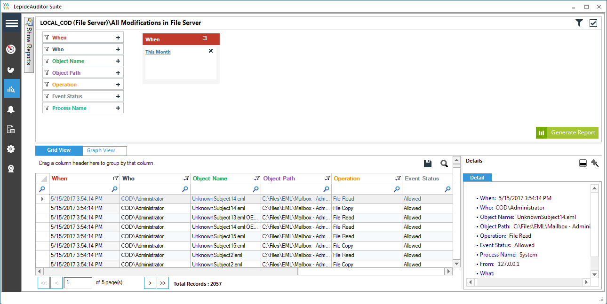Click search icon under Object Name column
Screen dimensions: 607x304
point(256,189)
